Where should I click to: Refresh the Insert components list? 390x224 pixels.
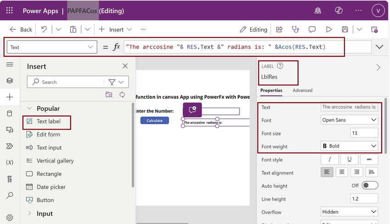click(122, 95)
